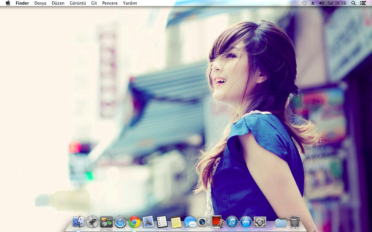Open System Preferences gear icon
Screen dimensions: 372x232
point(260,222)
